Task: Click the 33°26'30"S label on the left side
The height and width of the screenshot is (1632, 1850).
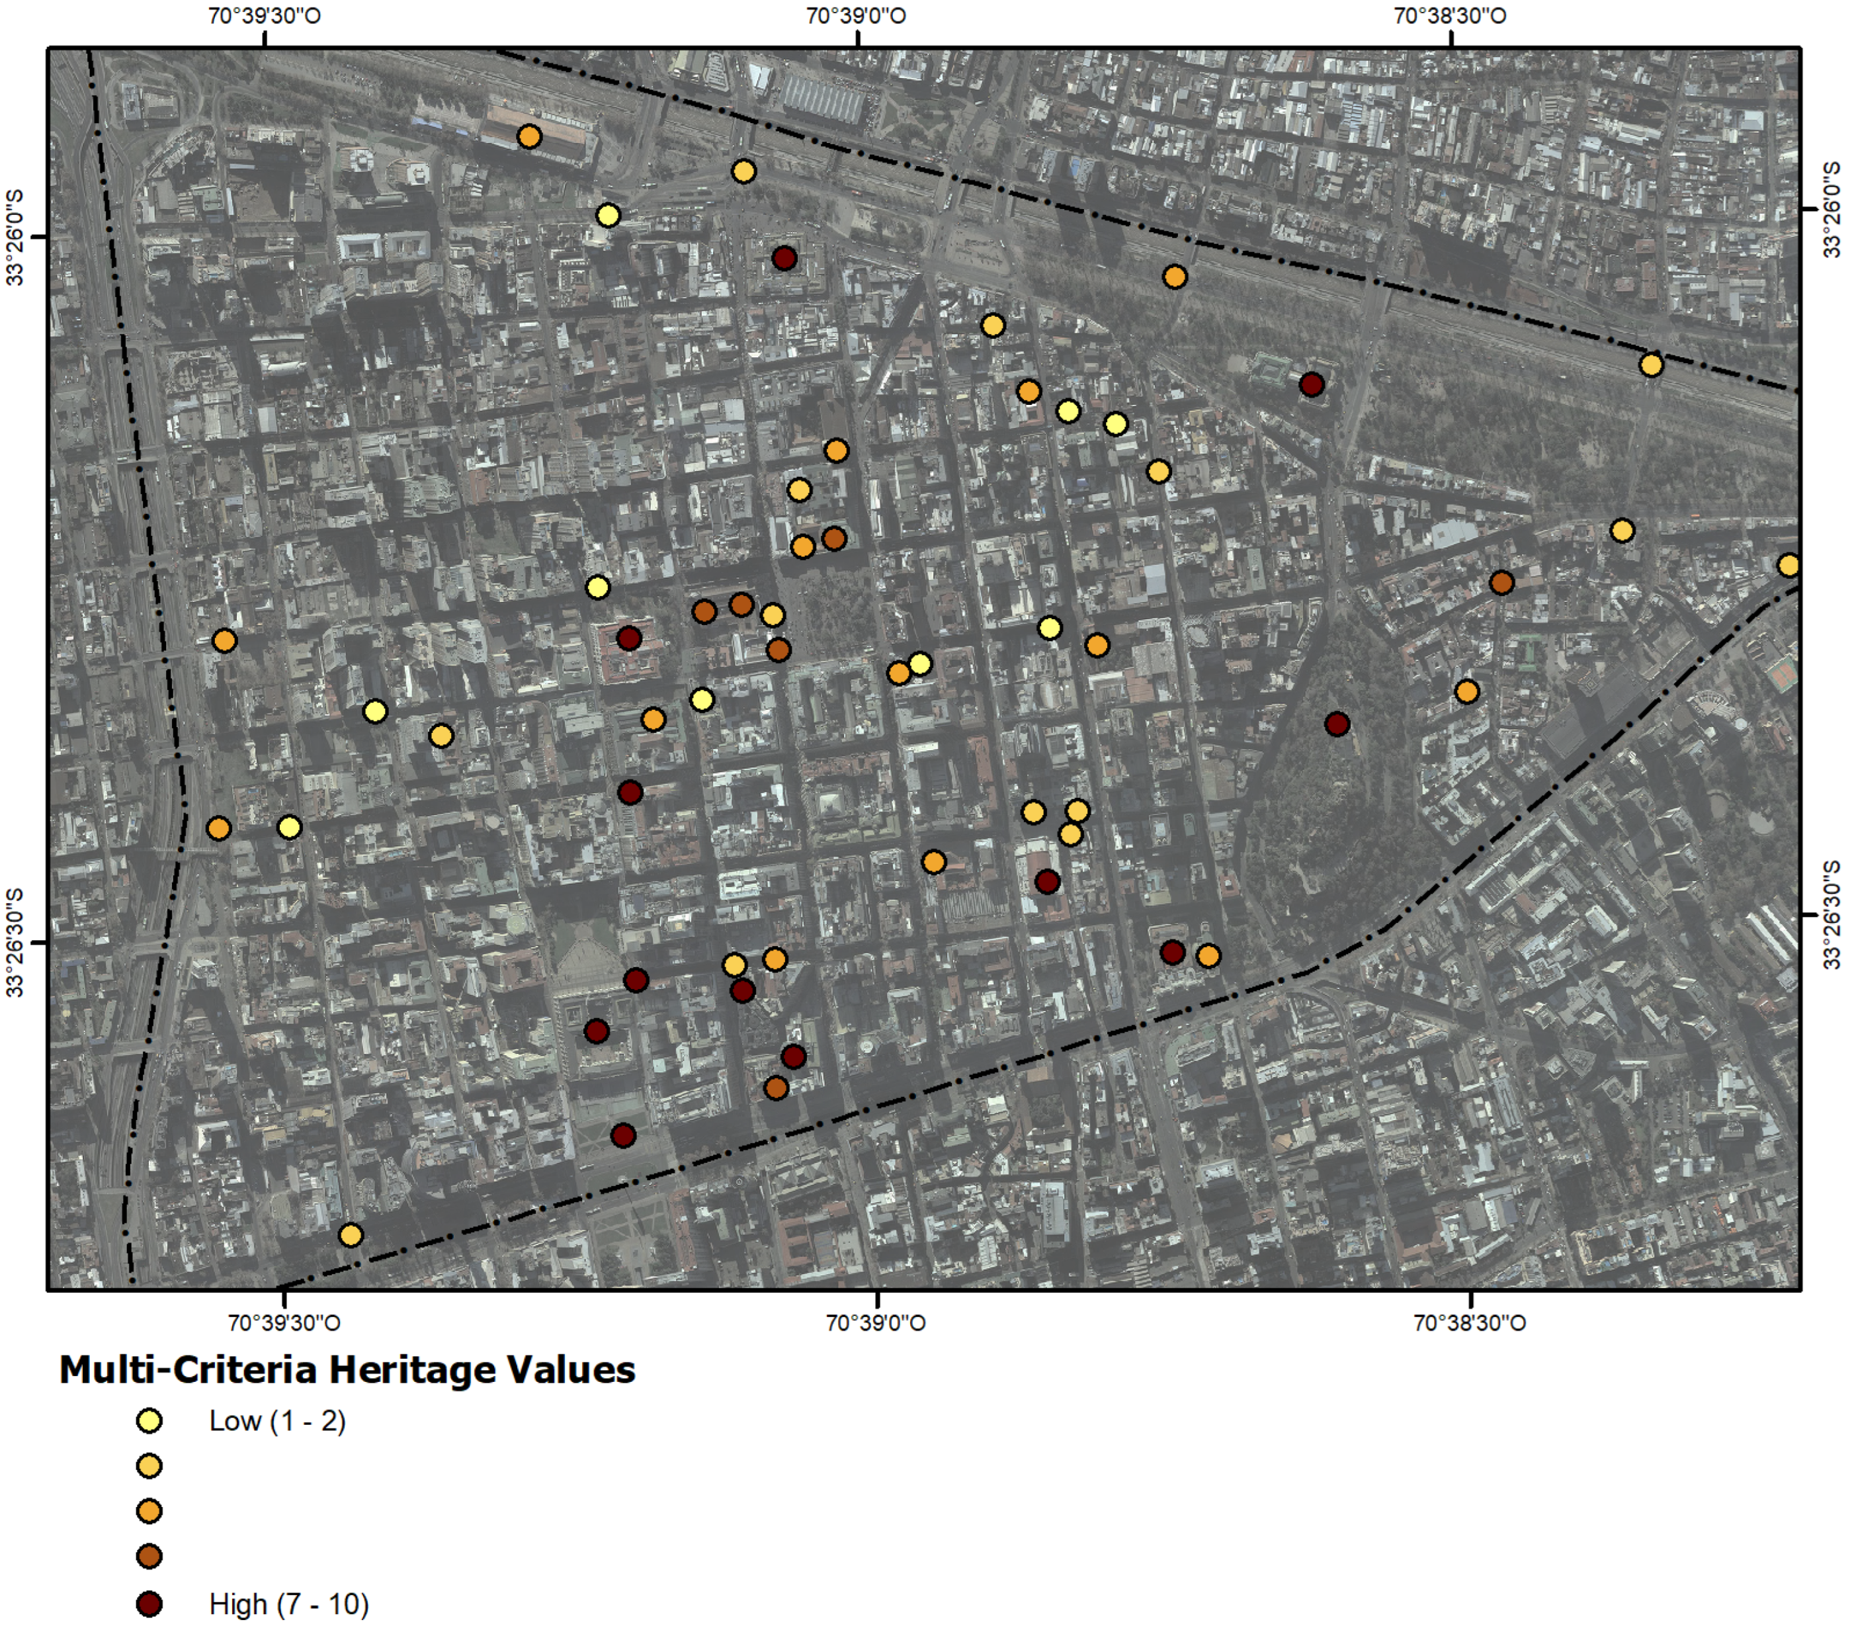Action: pos(15,943)
